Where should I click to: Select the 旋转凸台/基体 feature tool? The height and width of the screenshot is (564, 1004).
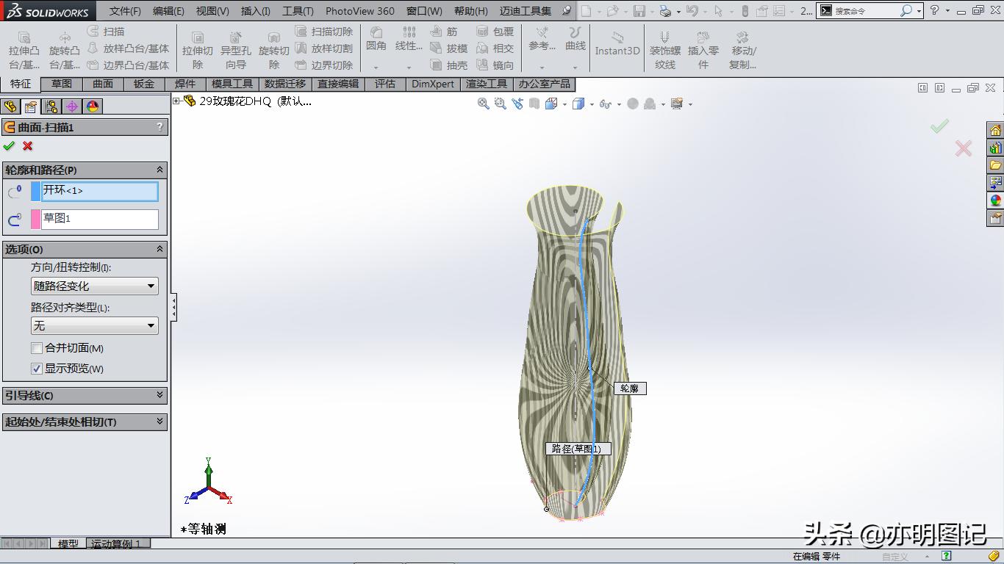pos(63,48)
